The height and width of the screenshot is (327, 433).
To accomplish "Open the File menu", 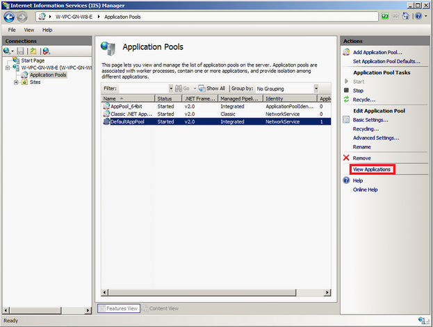I will [x=12, y=30].
